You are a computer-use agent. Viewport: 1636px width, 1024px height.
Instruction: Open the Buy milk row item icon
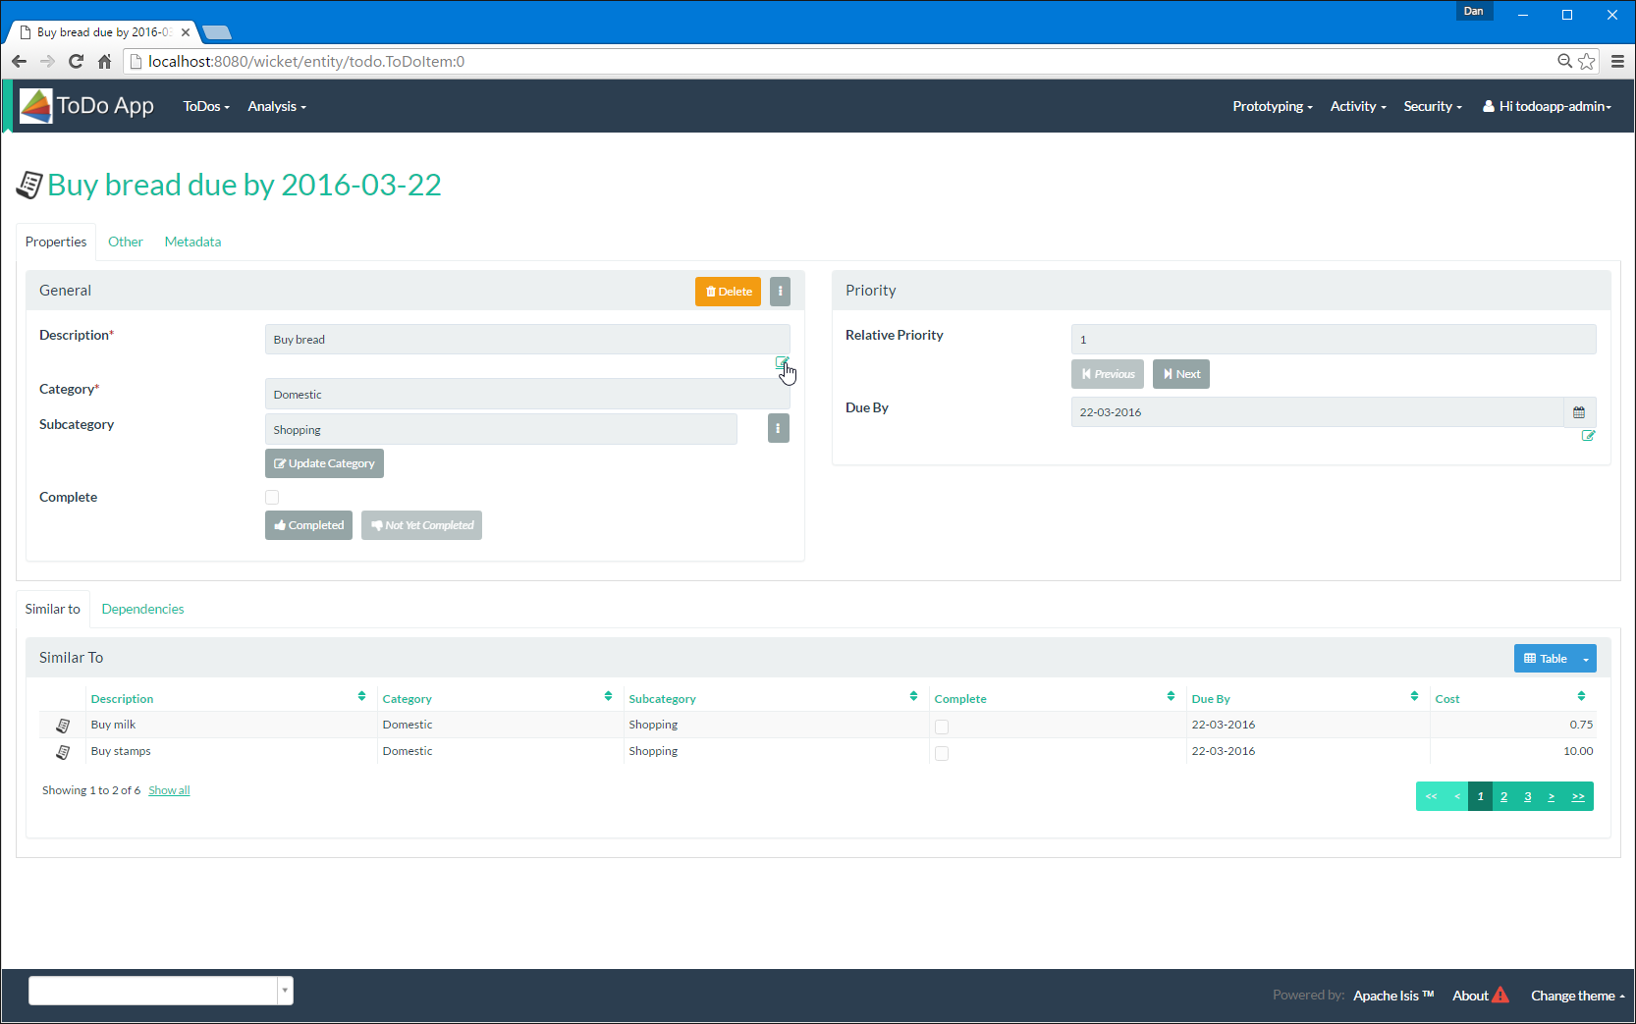coord(63,726)
